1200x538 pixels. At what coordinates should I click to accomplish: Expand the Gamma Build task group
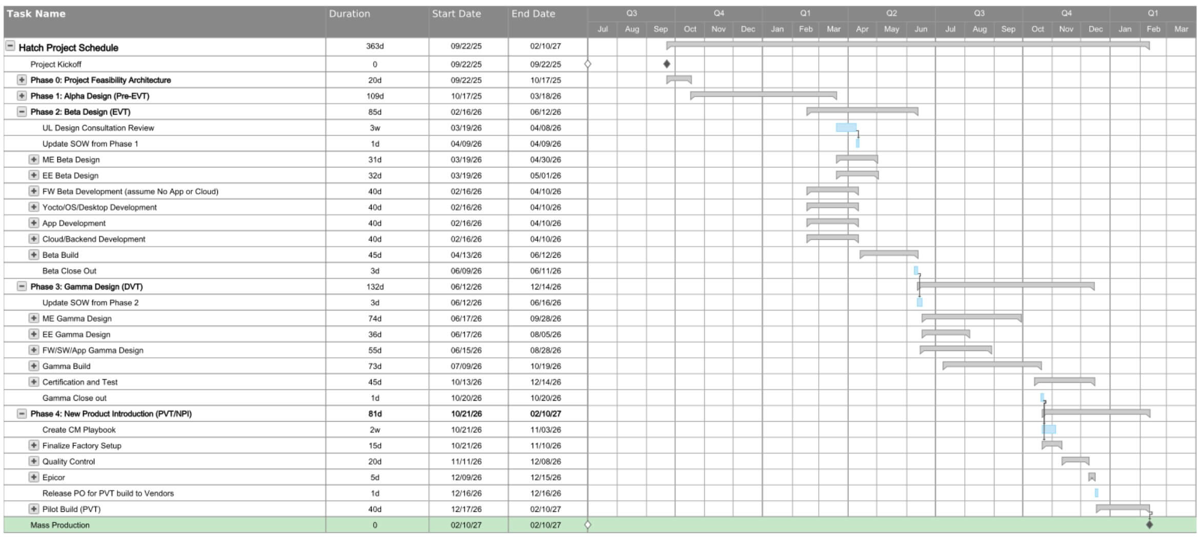[x=34, y=366]
